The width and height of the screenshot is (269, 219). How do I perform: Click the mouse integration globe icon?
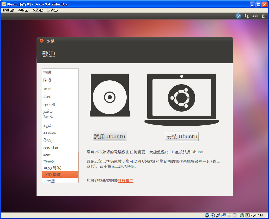tap(242, 215)
